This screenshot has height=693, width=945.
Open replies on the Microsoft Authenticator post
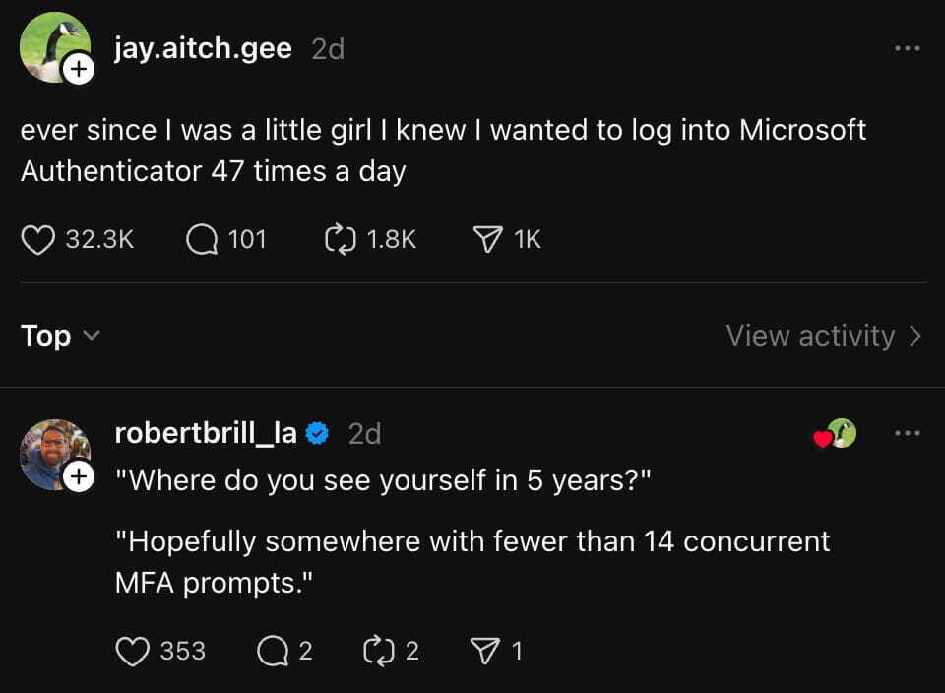click(x=202, y=239)
